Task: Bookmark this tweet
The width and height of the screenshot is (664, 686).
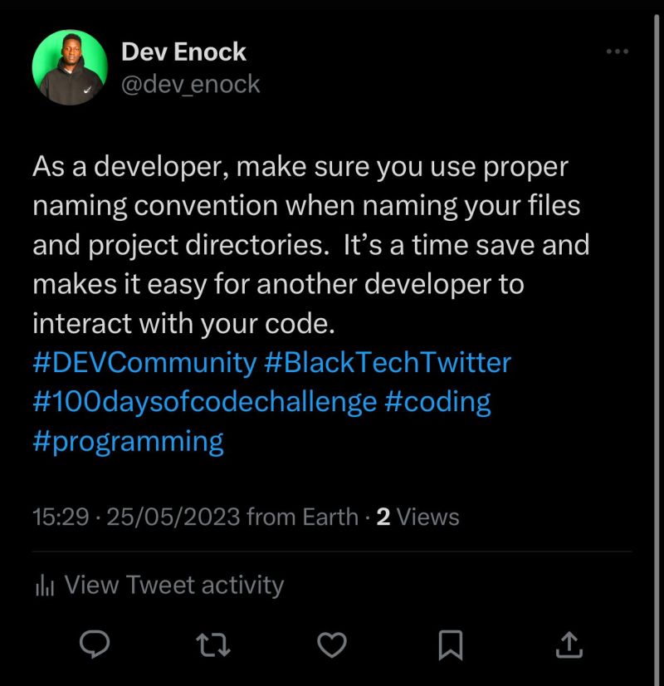Action: 450,644
